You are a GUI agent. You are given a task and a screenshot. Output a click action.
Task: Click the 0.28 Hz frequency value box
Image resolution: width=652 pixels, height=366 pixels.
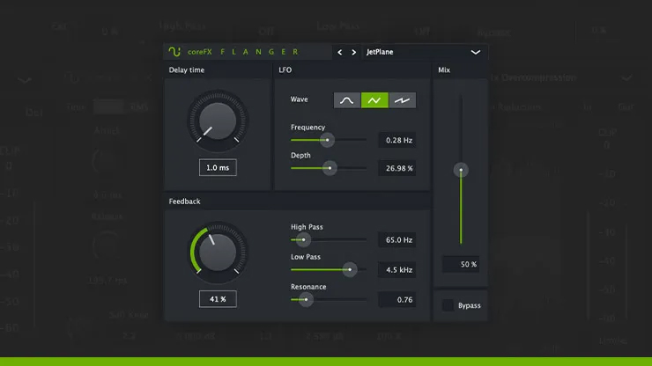[397, 140]
